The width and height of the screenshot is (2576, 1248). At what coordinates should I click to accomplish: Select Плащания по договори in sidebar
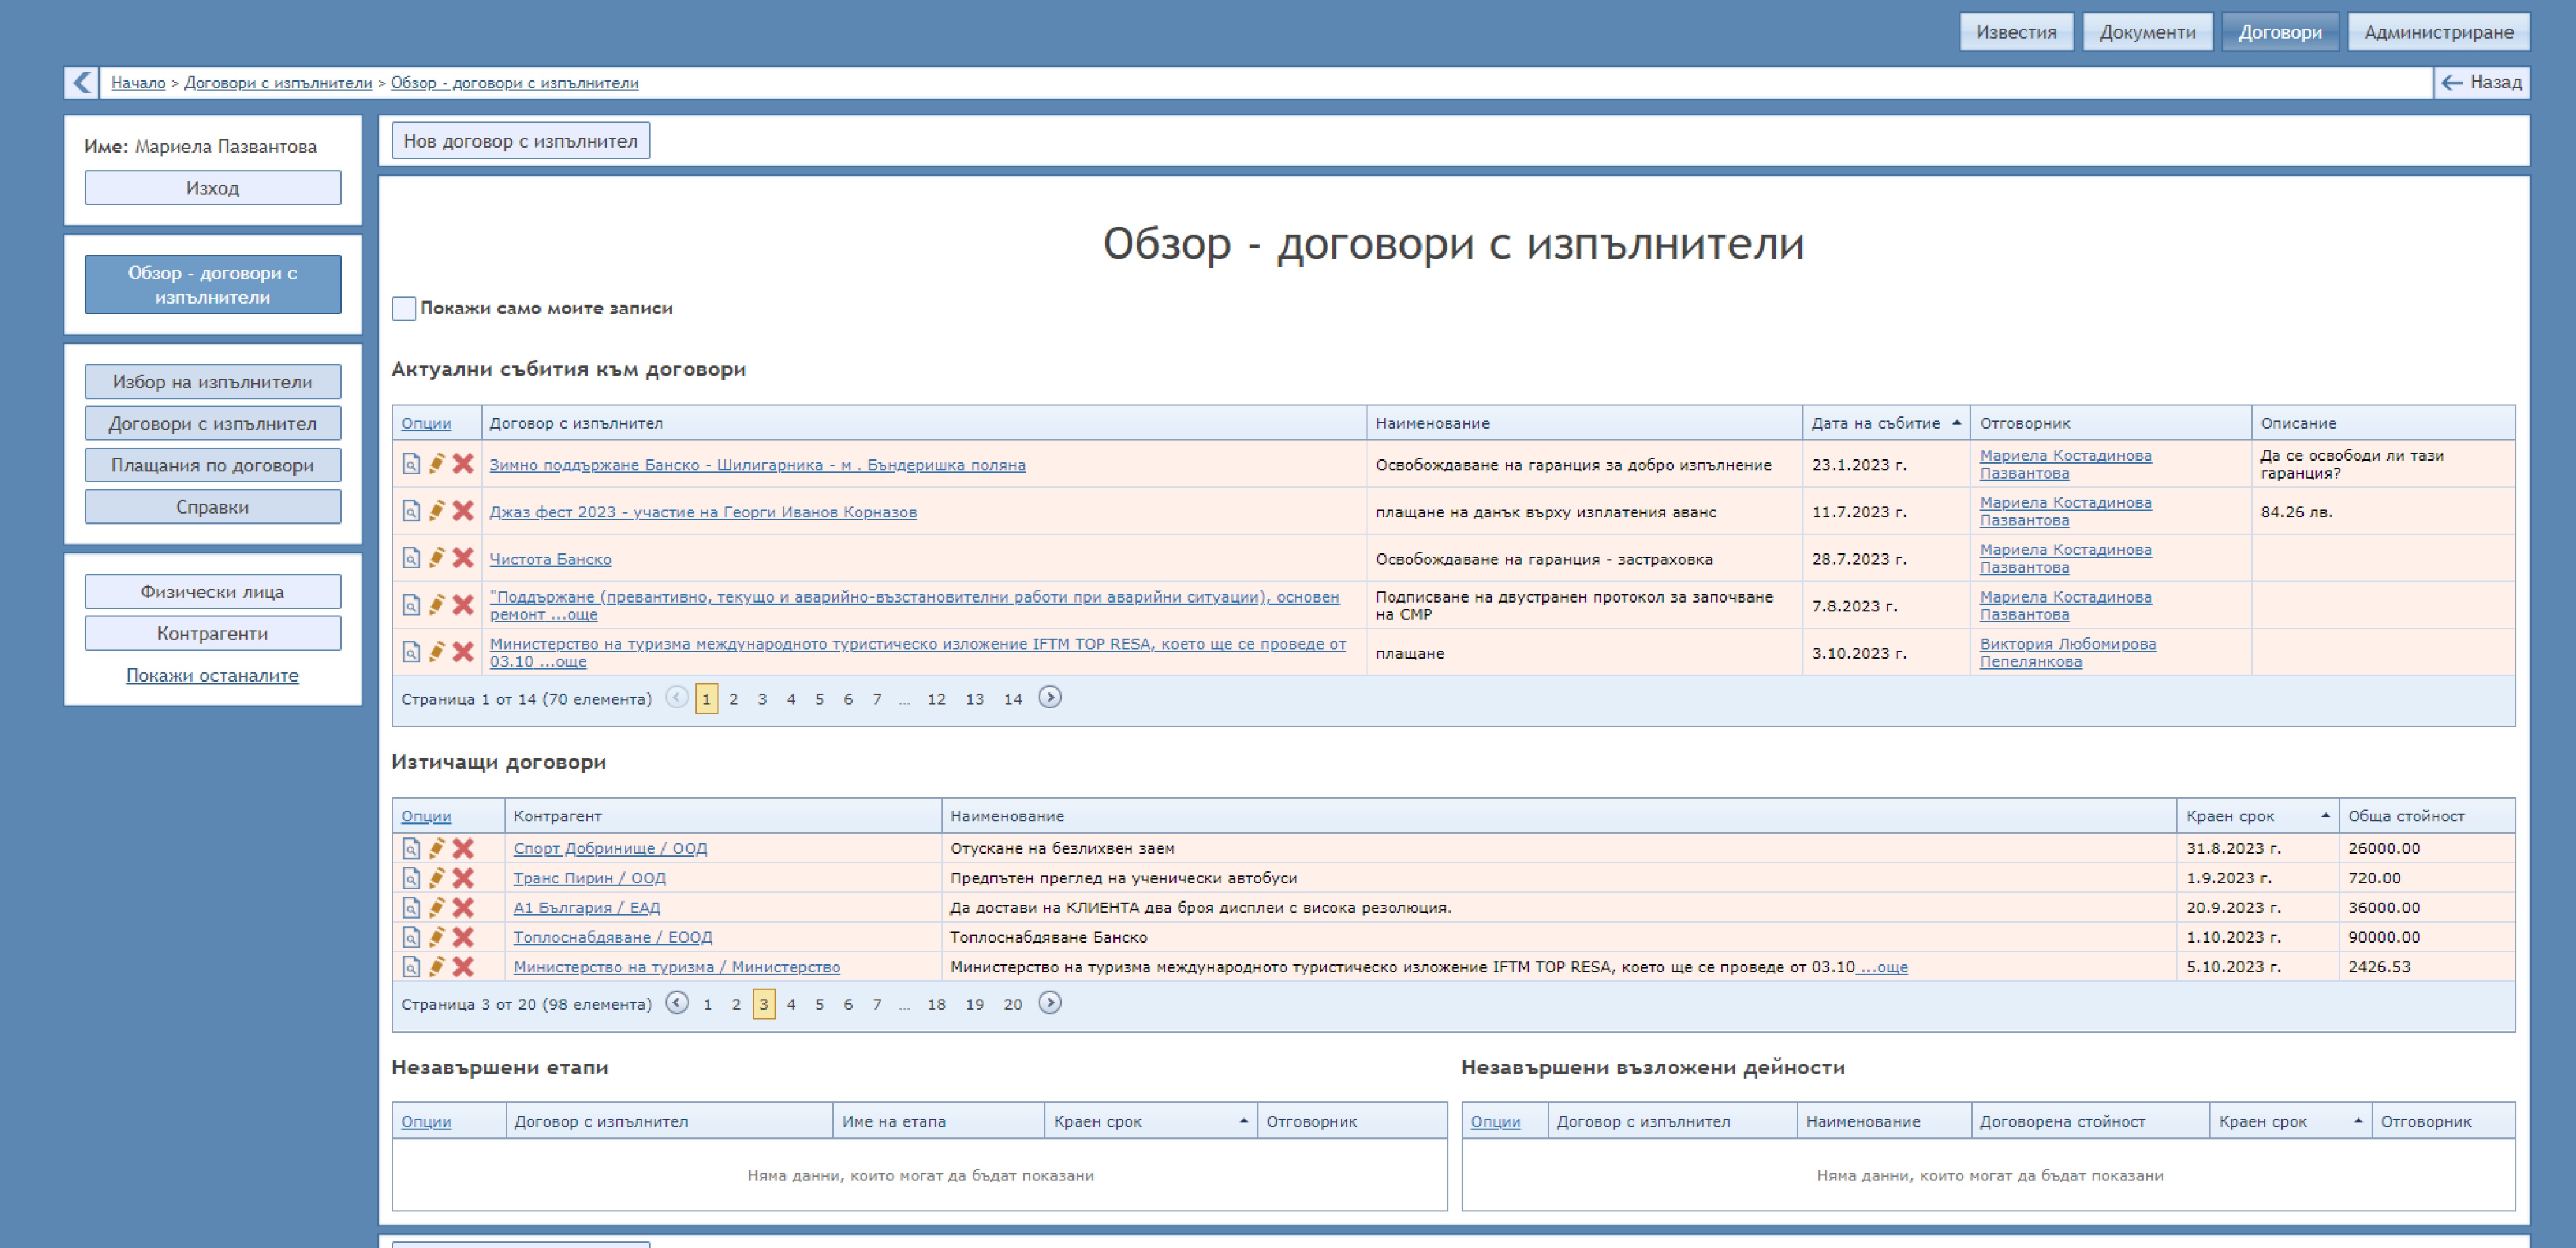coord(212,465)
